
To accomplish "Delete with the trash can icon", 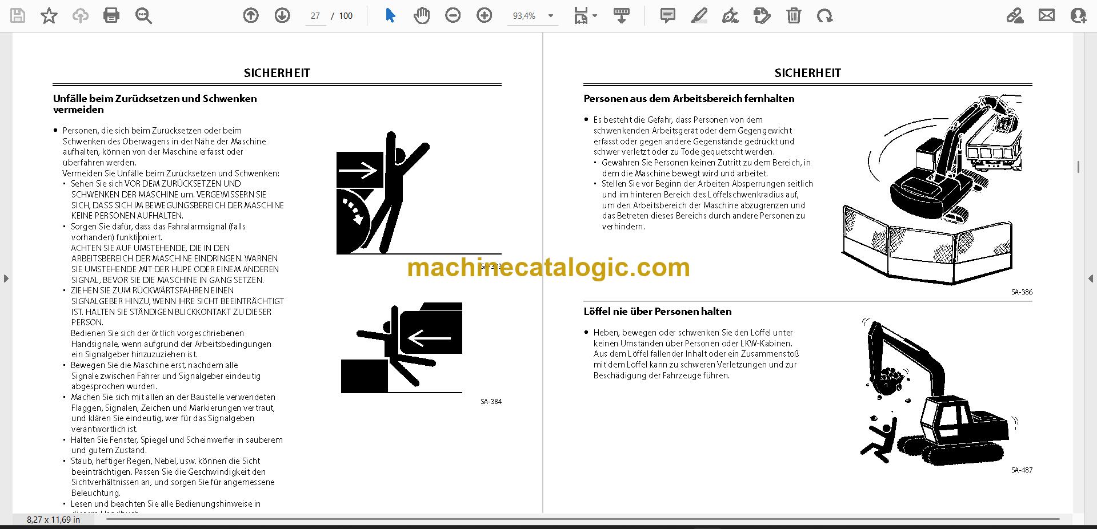I will point(794,15).
